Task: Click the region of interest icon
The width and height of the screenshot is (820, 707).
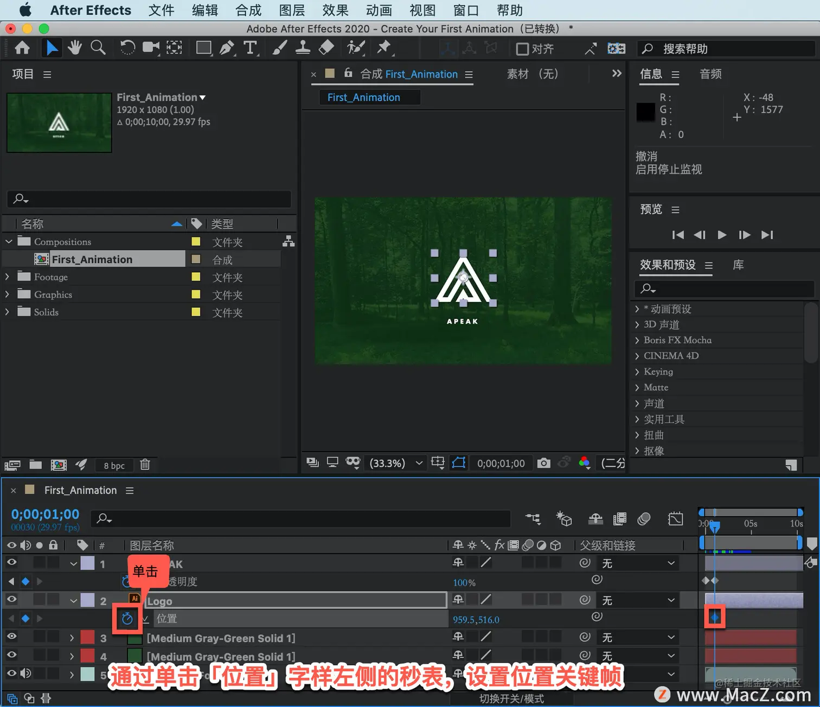Action: [x=438, y=463]
